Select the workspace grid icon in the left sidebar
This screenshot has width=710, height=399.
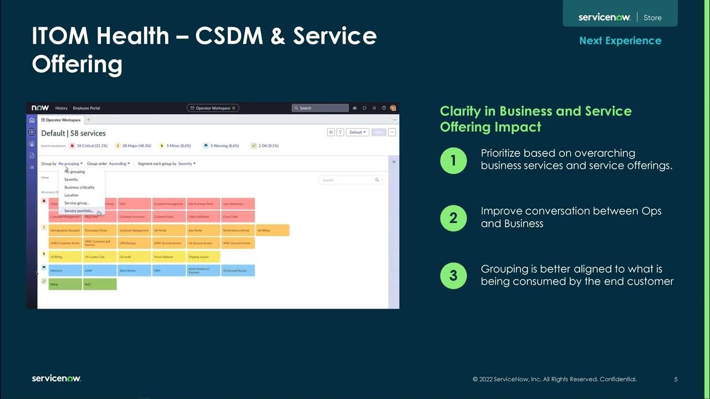pyautogui.click(x=32, y=132)
